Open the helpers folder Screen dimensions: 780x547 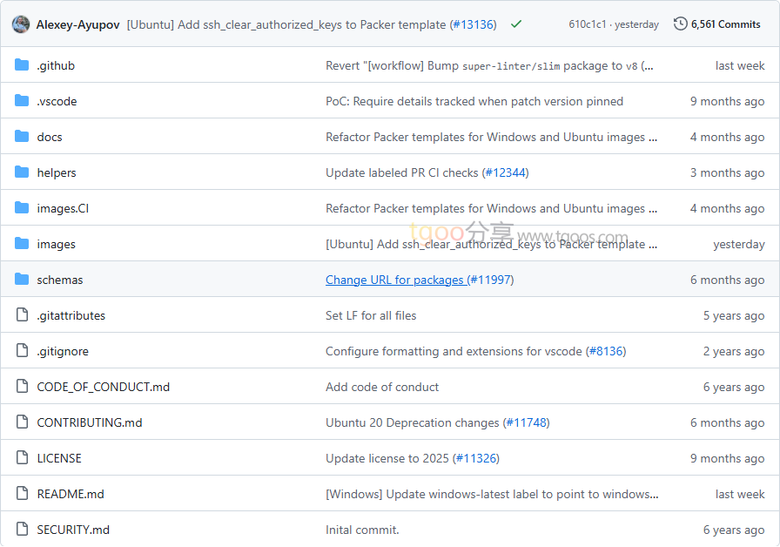[57, 172]
